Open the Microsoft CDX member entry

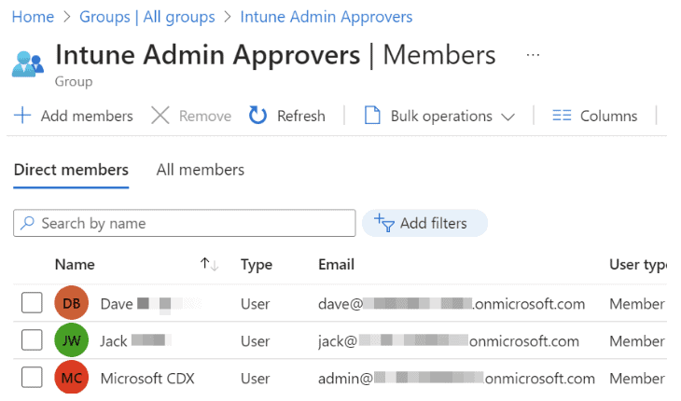[x=147, y=378]
